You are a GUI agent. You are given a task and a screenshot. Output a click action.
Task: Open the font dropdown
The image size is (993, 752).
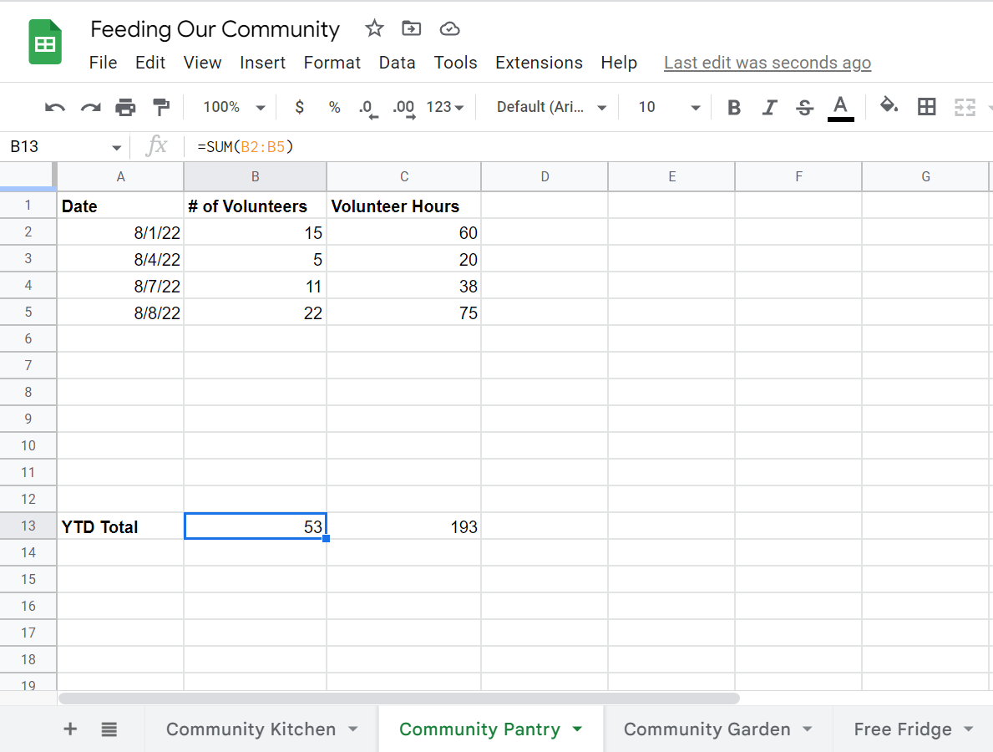click(x=549, y=107)
